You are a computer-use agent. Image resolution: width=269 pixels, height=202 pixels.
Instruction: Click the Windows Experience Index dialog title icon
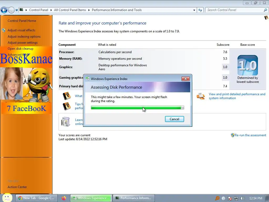pos(88,79)
